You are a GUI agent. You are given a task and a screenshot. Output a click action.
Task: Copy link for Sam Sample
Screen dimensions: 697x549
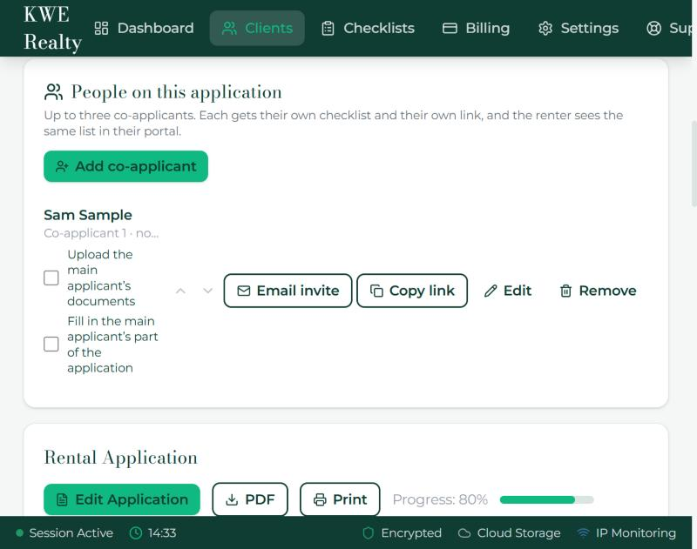point(412,291)
